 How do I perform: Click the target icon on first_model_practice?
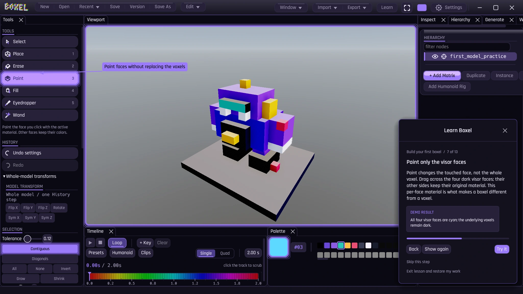click(x=444, y=56)
